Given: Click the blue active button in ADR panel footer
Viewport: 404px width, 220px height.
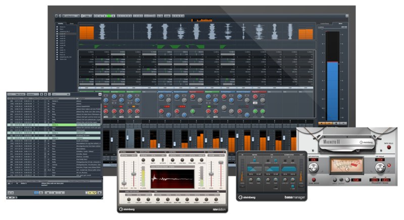Looking at the screenshot, I should tap(36, 193).
